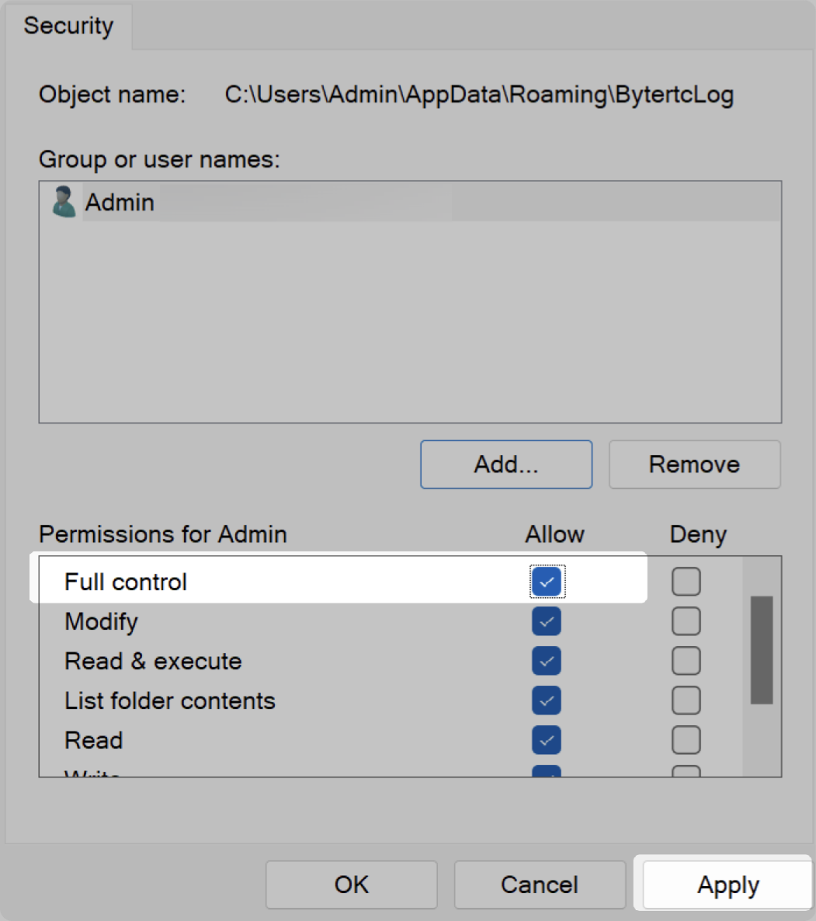The height and width of the screenshot is (921, 816).
Task: Check Deny for Full control
Action: pos(686,582)
